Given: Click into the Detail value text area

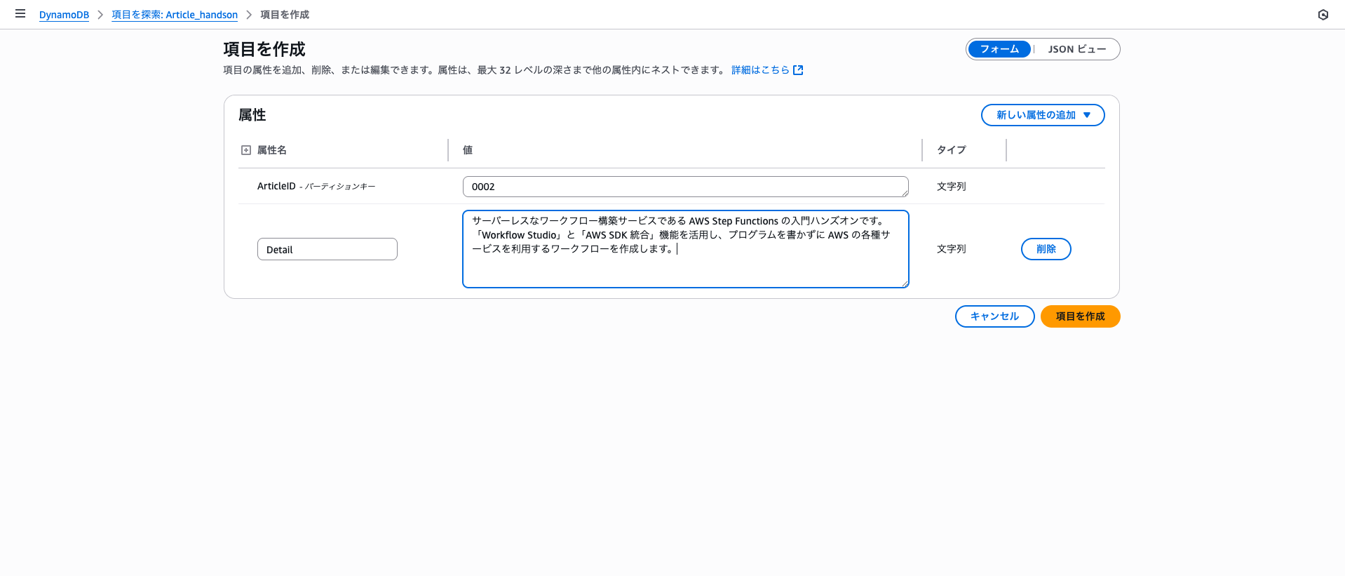Looking at the screenshot, I should click(686, 249).
